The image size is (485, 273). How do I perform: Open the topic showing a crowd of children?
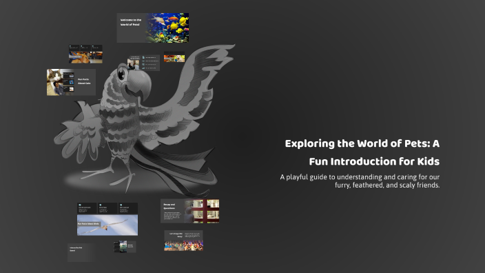point(184,241)
